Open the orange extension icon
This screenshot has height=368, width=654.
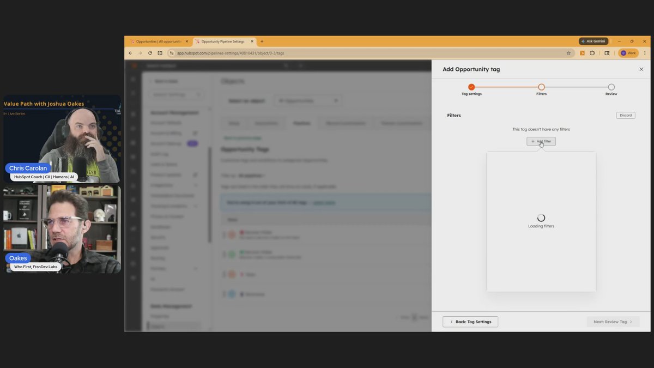582,53
